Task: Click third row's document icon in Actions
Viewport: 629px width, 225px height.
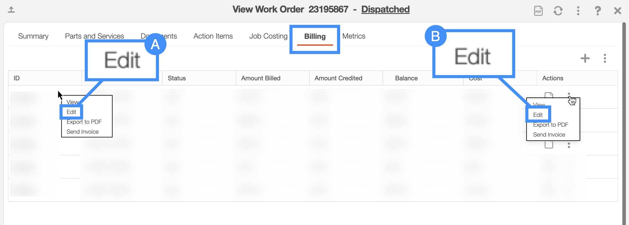Action: tap(549, 145)
